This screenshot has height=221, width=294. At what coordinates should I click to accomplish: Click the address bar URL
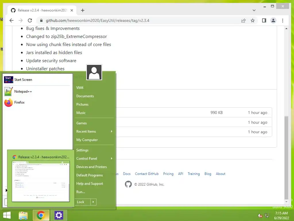tap(98, 20)
